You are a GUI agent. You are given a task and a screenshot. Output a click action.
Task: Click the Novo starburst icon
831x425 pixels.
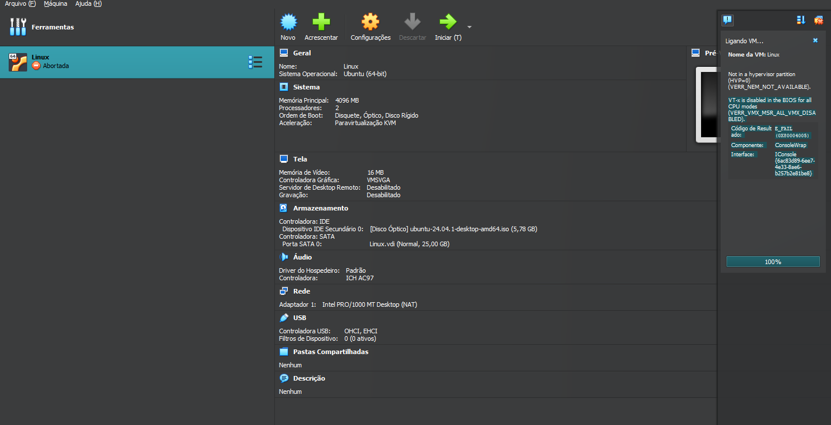(x=288, y=22)
